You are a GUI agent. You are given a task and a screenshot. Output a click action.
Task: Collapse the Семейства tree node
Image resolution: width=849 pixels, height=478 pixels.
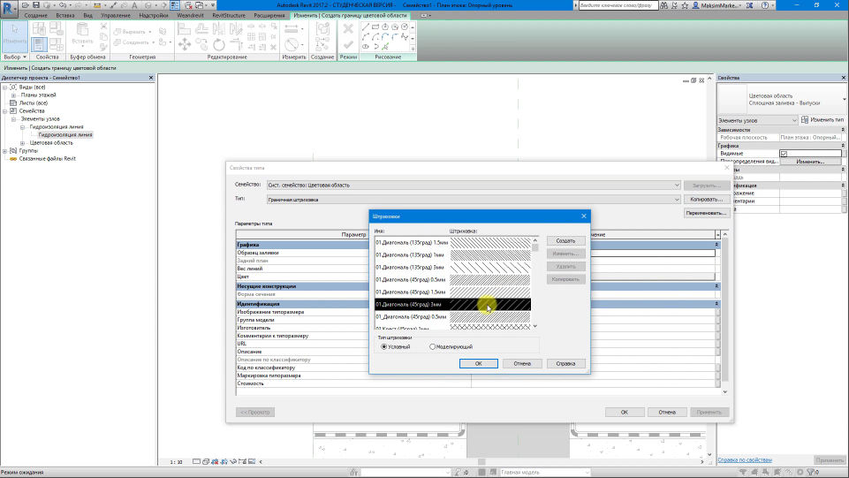click(5, 111)
